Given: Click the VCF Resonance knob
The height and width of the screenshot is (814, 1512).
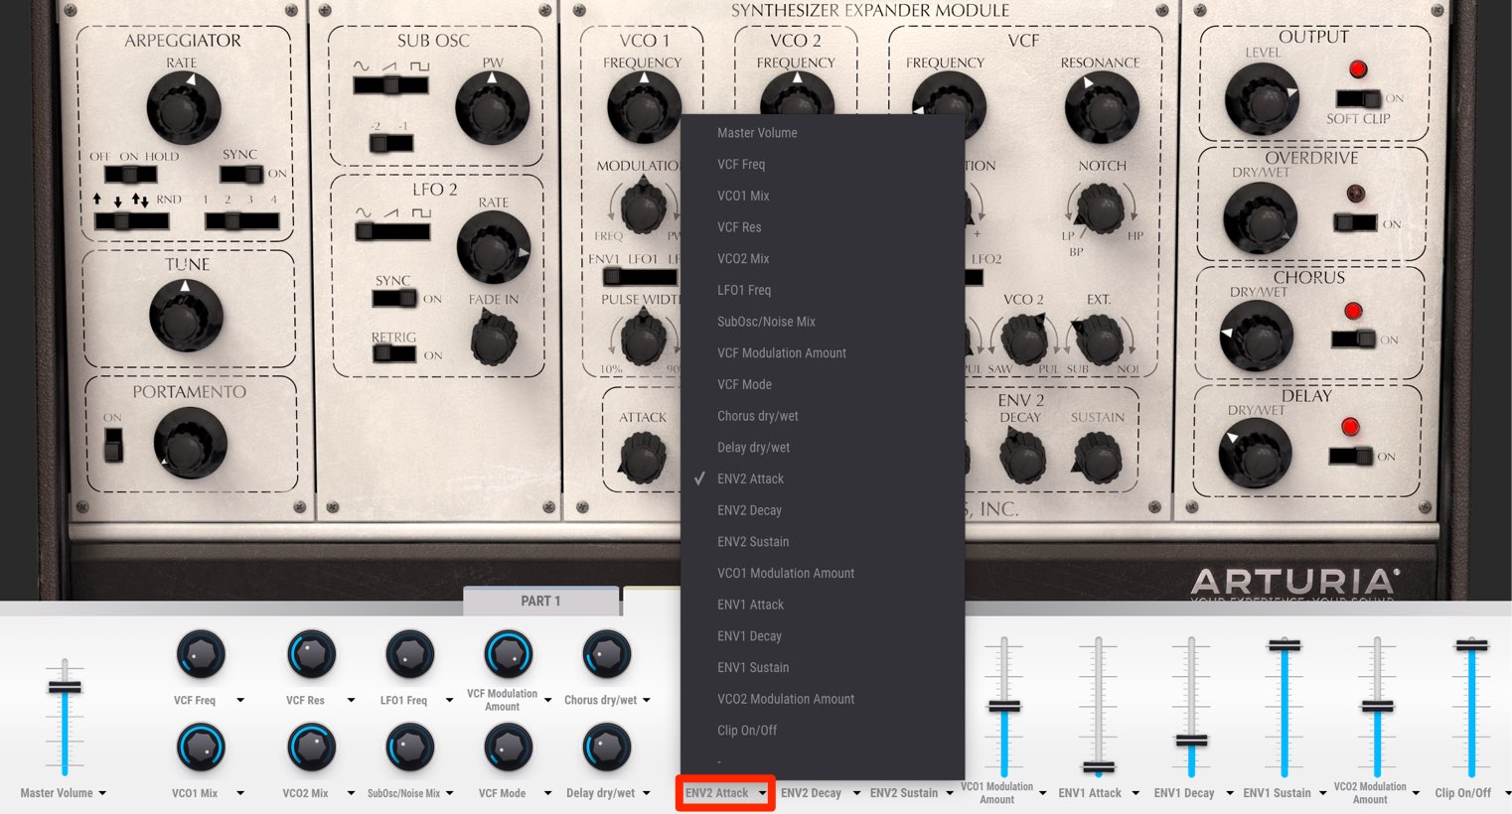Looking at the screenshot, I should coord(1101,107).
